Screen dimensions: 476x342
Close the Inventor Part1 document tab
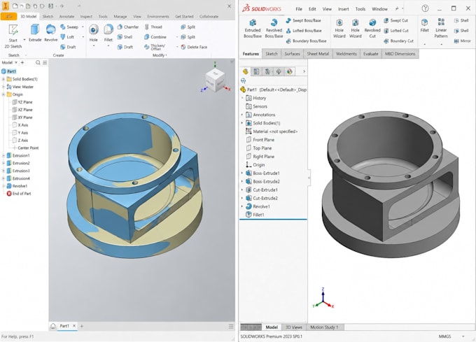(74, 326)
